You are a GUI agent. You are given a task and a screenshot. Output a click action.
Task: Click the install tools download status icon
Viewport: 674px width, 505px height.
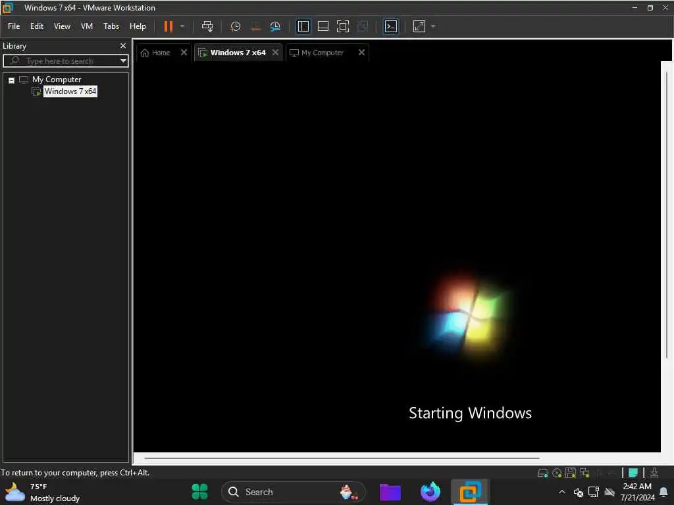tap(654, 473)
